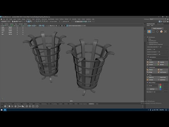This screenshot has width=169, height=127.
Task: Select the Tweak/Marquee radio option
Action: 148,41
